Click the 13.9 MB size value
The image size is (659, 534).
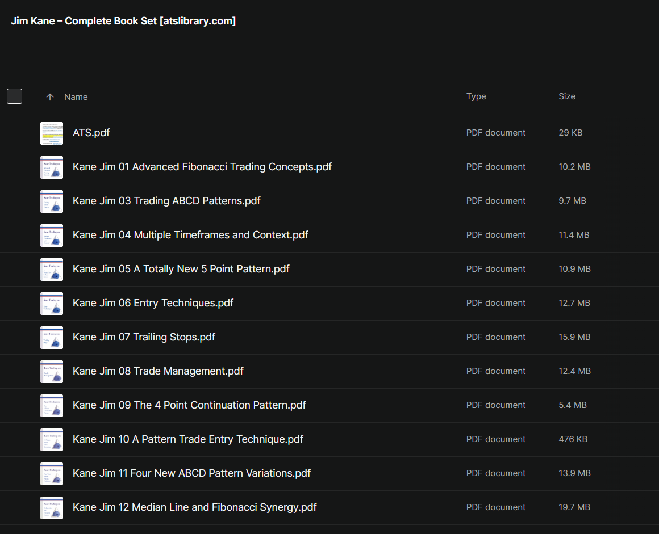click(x=574, y=473)
